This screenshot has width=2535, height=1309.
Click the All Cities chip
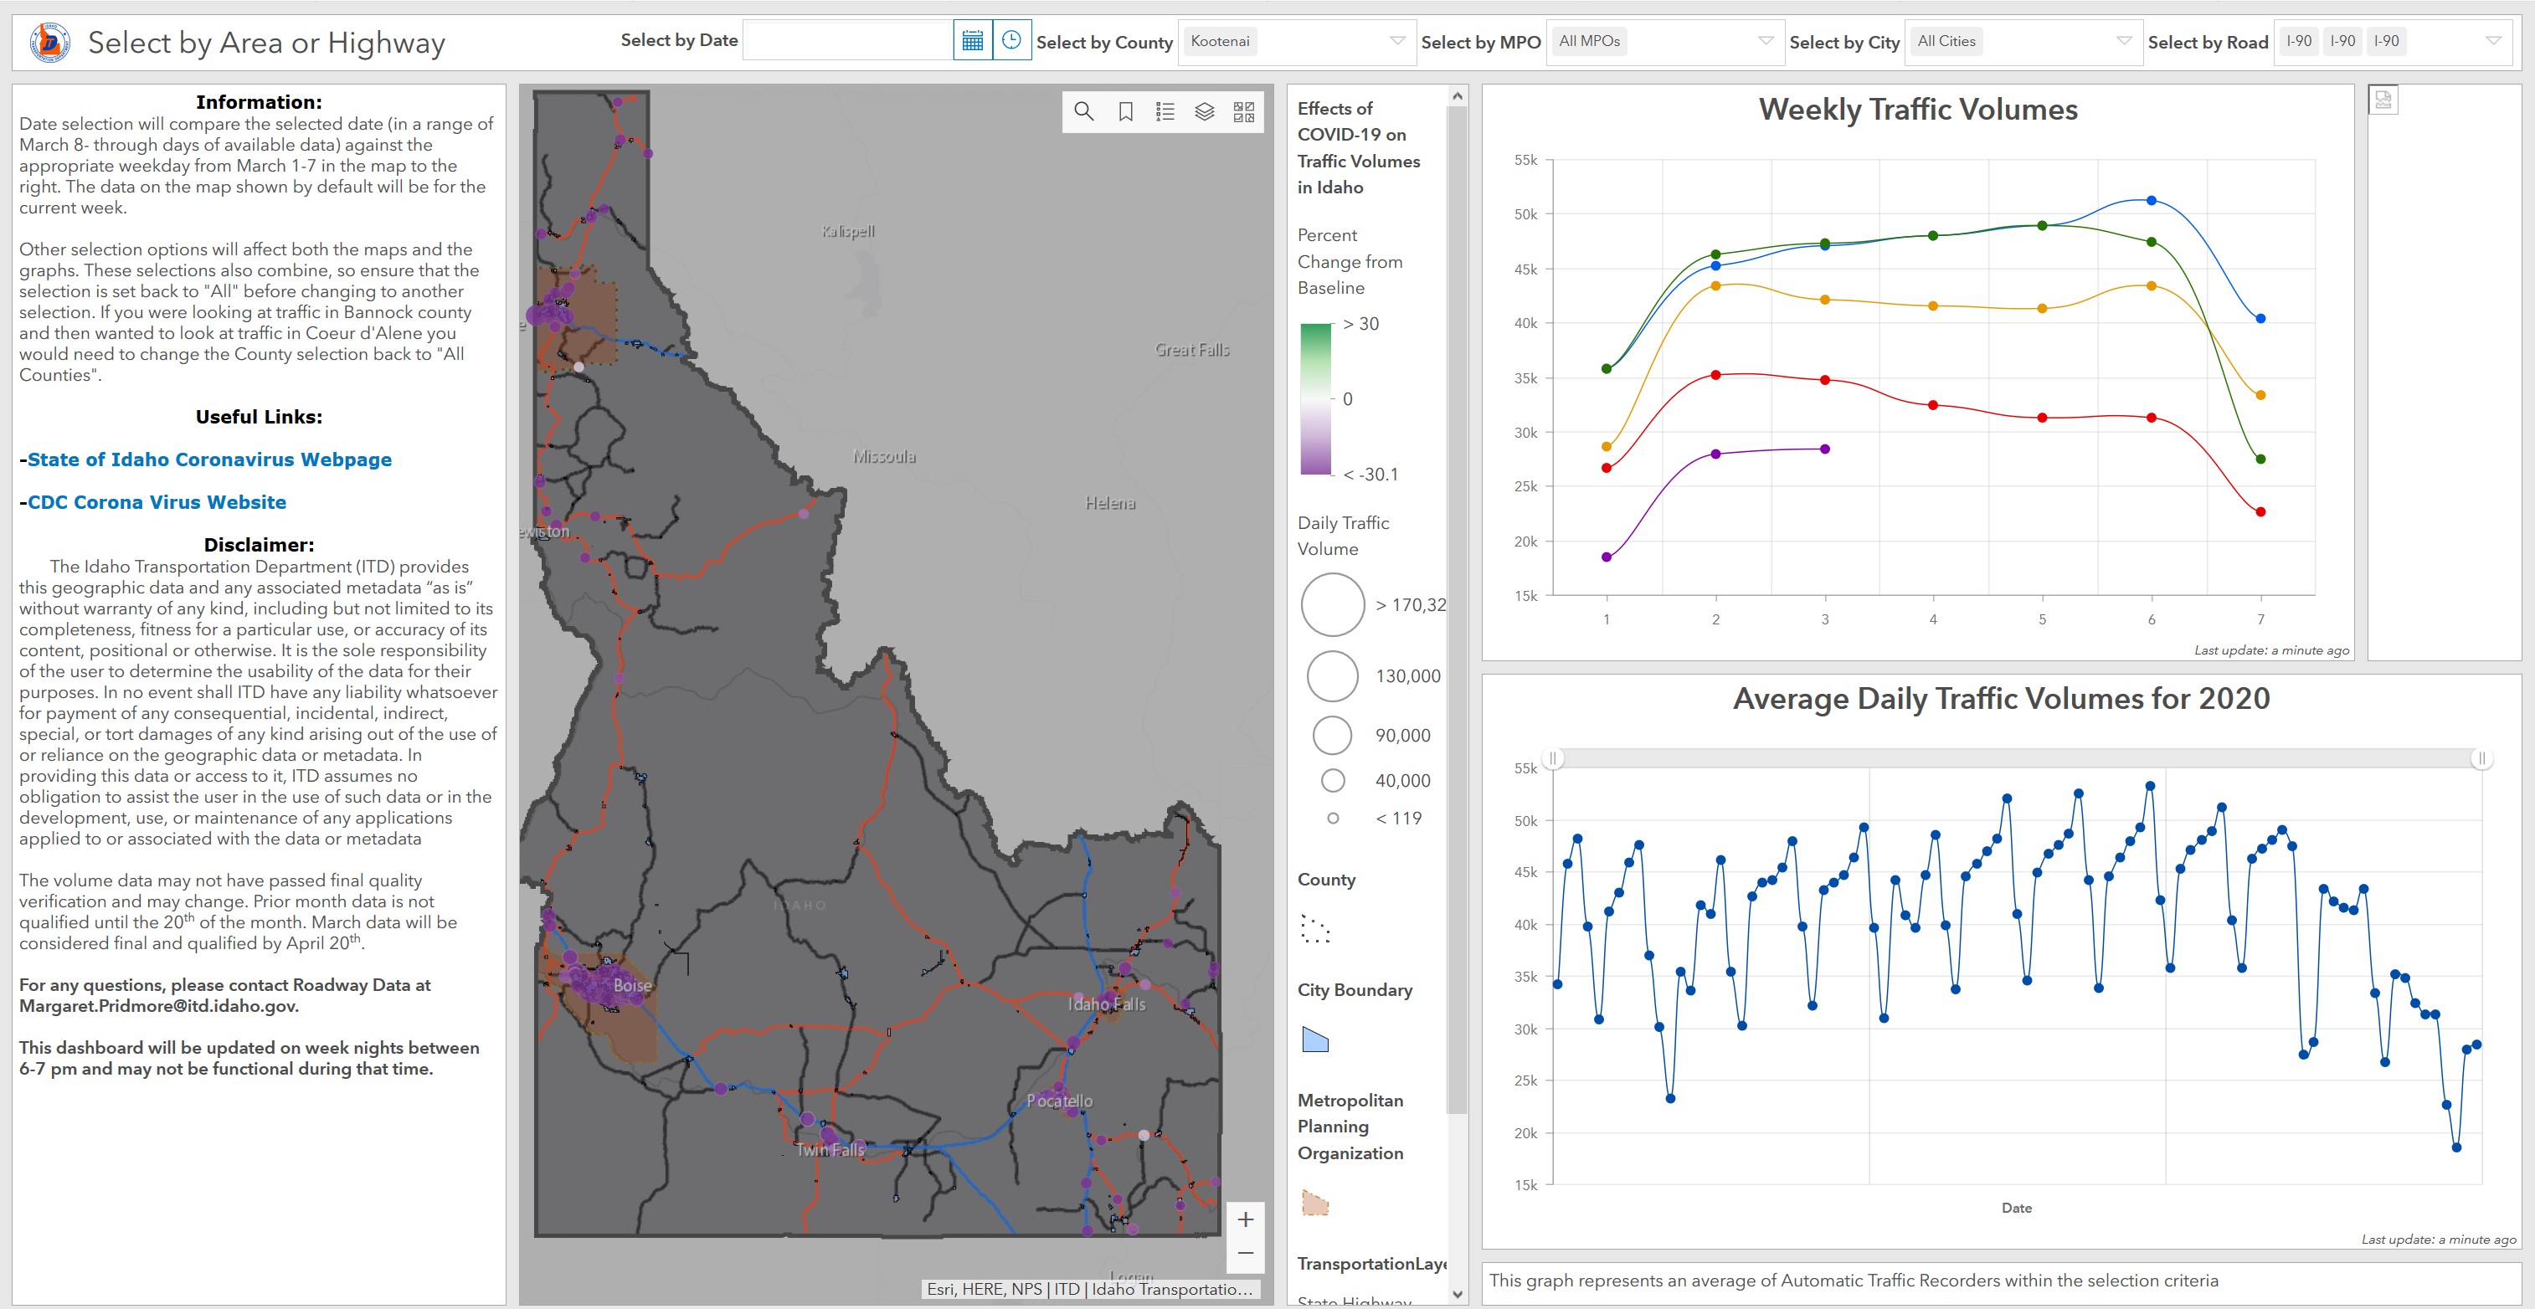click(x=1946, y=41)
